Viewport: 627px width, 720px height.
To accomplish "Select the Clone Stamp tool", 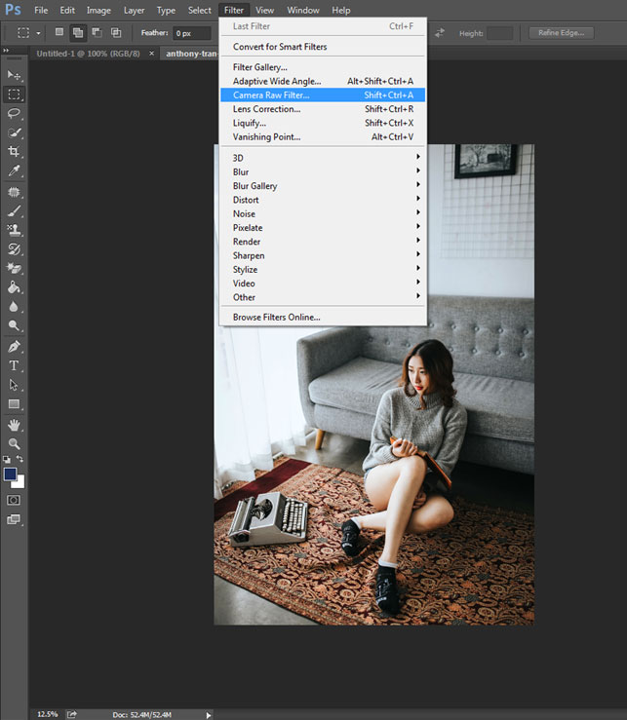I will 14,229.
